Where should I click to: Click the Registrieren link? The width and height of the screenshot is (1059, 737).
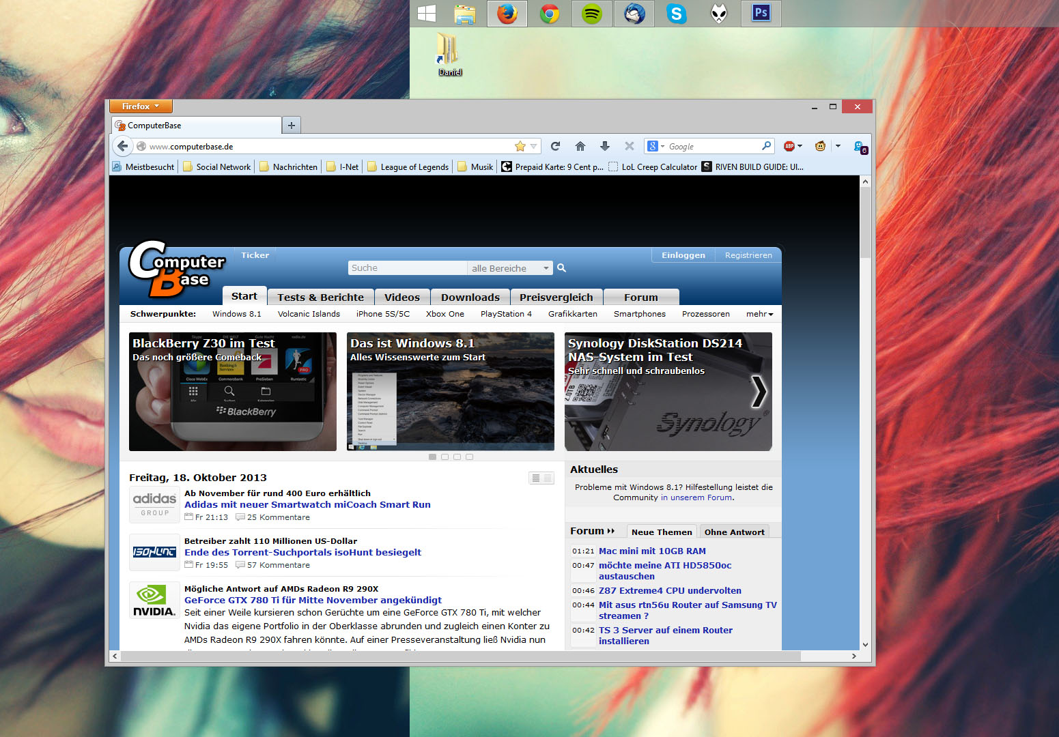click(x=748, y=255)
